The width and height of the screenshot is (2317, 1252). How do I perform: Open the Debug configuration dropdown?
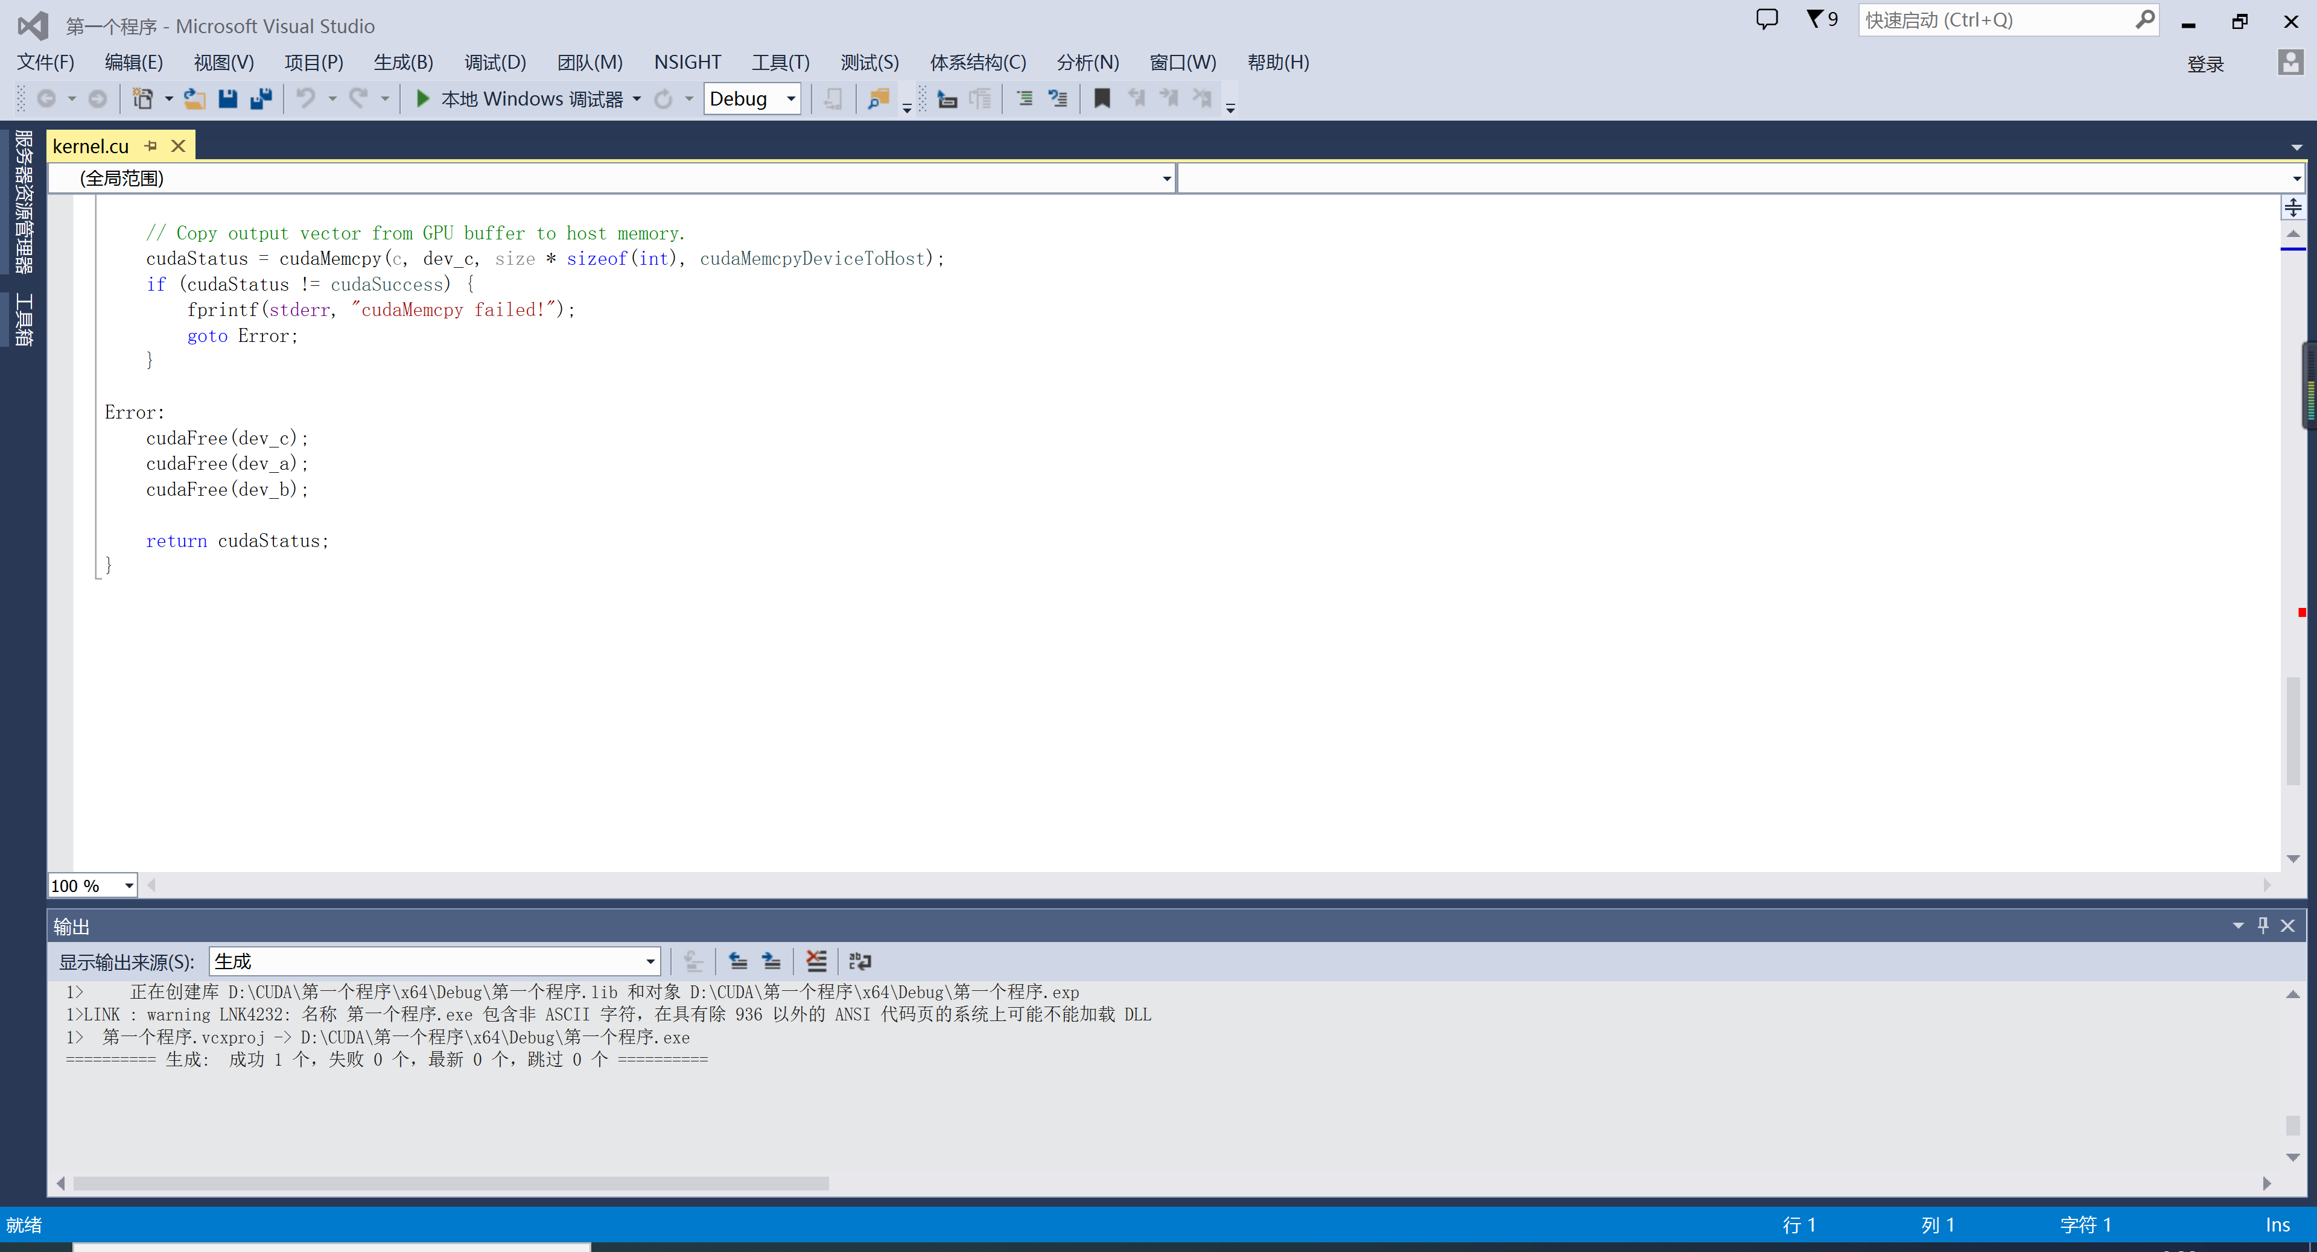coord(790,99)
